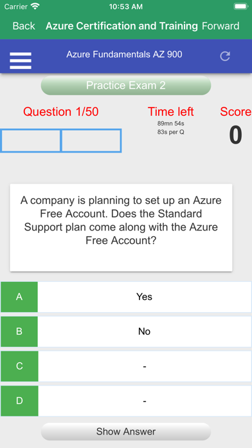252x448 pixels.
Task: Tap the Practice Exam 2 button
Action: [x=126, y=86]
